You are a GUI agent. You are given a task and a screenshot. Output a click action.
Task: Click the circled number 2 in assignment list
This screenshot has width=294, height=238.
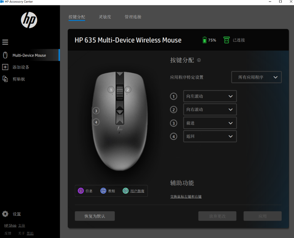tap(174, 110)
